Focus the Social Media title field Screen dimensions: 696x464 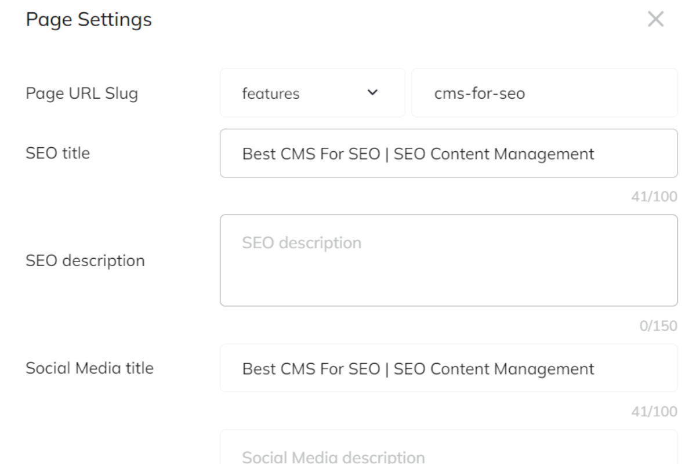pyautogui.click(x=448, y=368)
